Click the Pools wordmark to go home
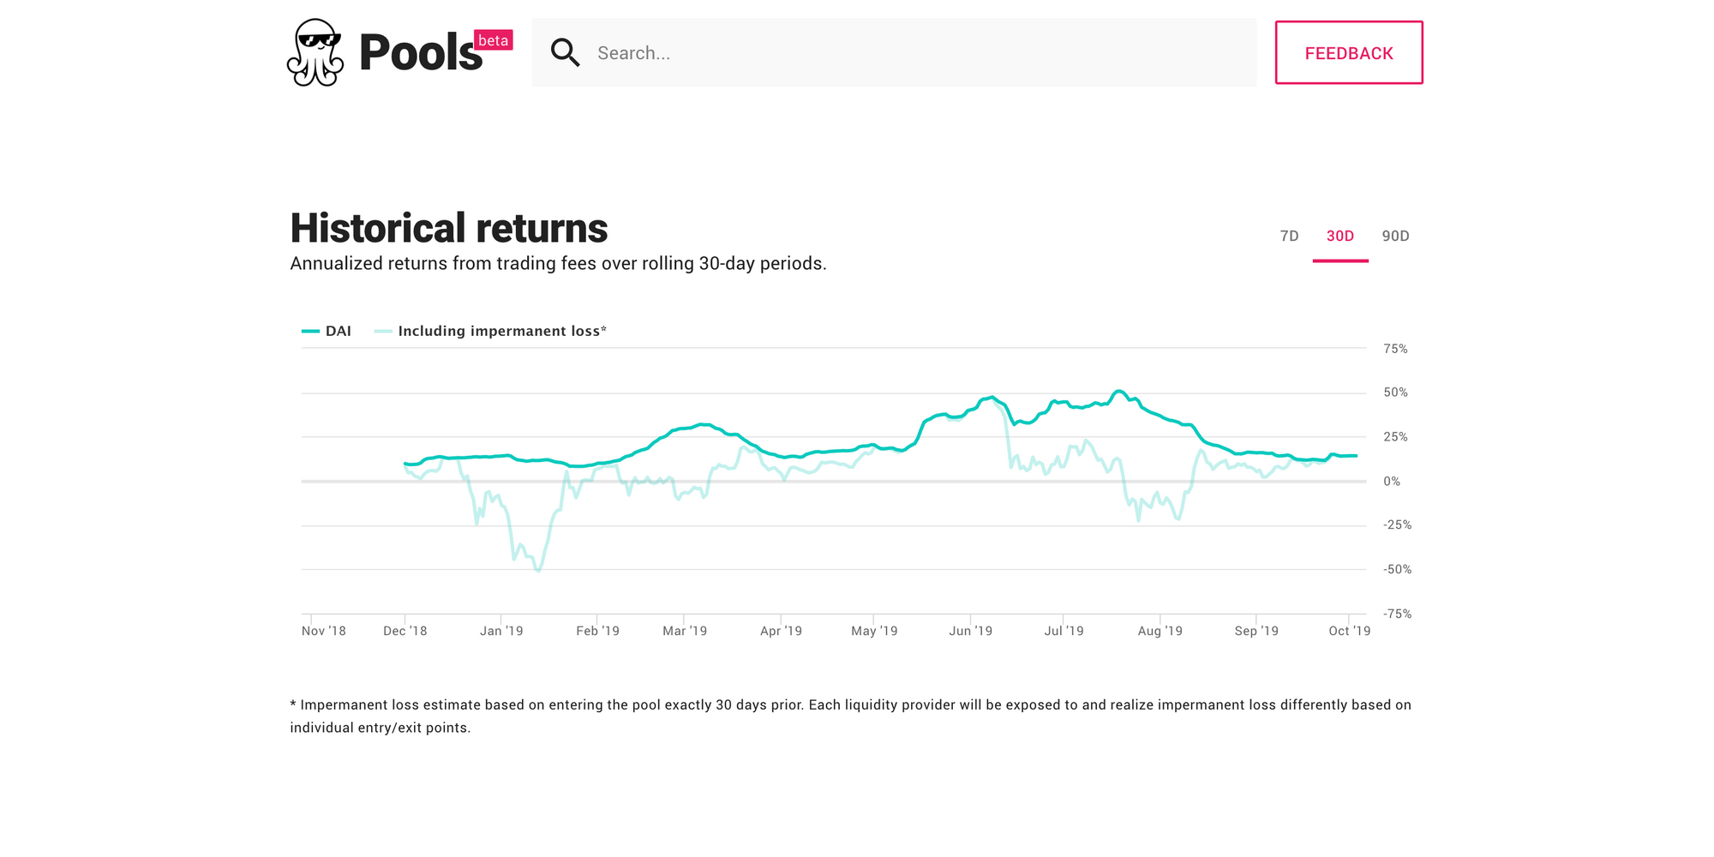Screen dimensions: 1714x857 [x=420, y=53]
